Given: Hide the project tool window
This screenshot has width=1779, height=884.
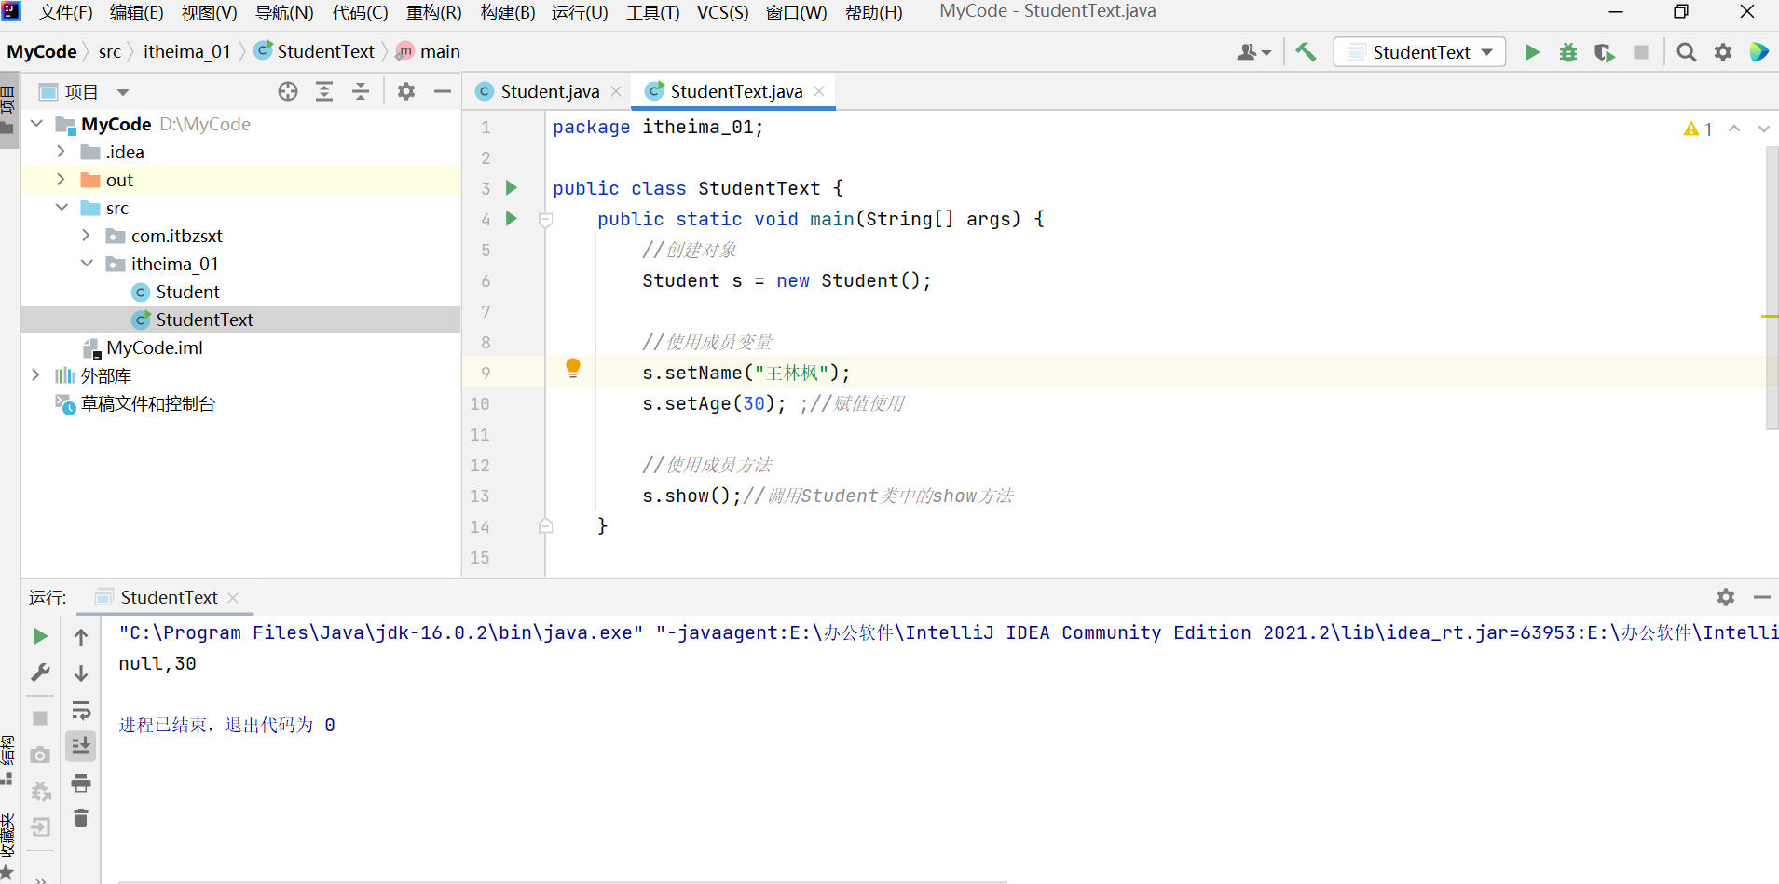Looking at the screenshot, I should pos(443,91).
